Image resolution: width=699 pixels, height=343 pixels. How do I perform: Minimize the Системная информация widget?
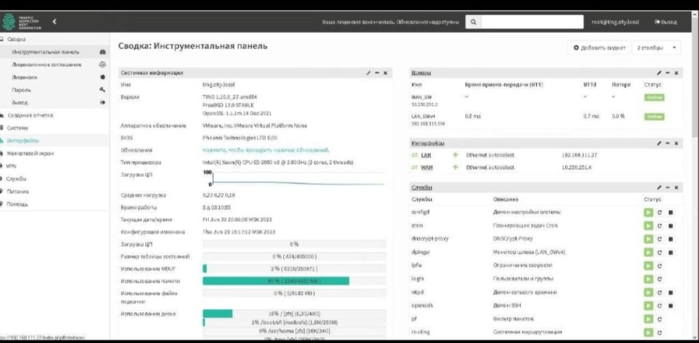[x=377, y=72]
